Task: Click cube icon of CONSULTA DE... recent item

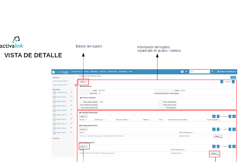Action: coord(54,93)
